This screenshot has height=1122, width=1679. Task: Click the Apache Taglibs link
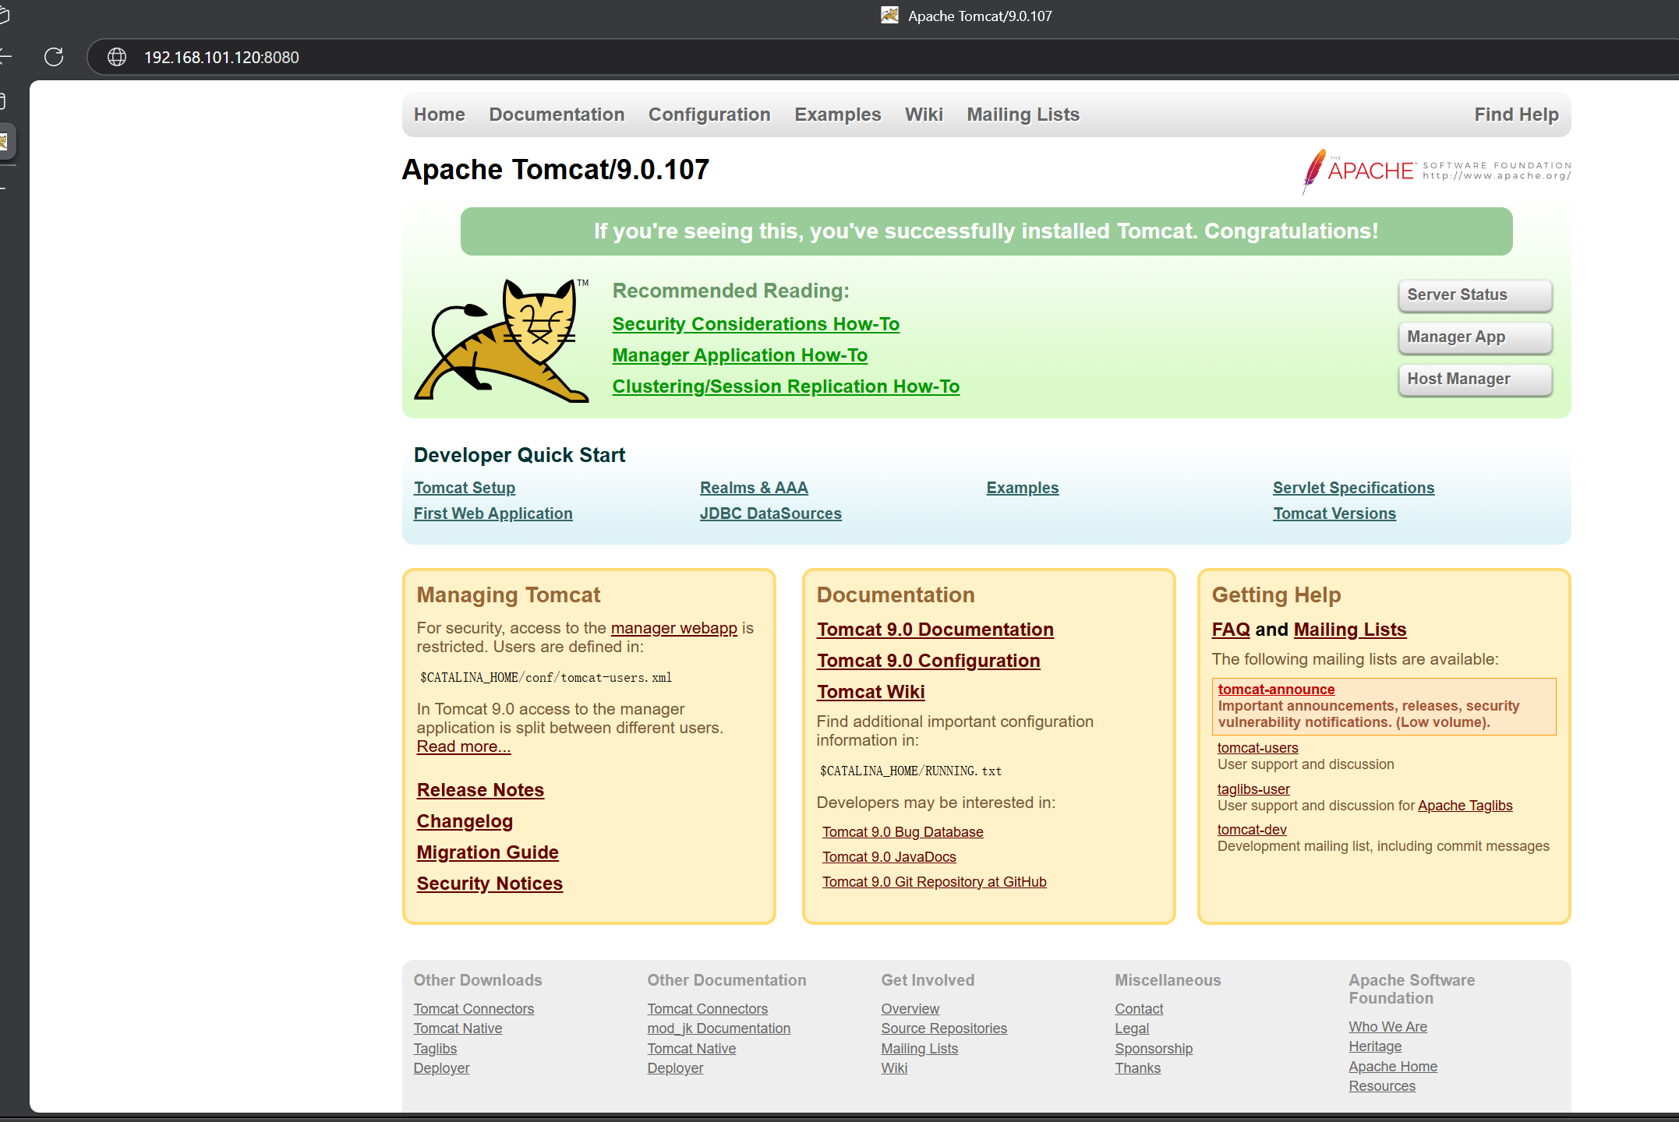pyautogui.click(x=1465, y=806)
